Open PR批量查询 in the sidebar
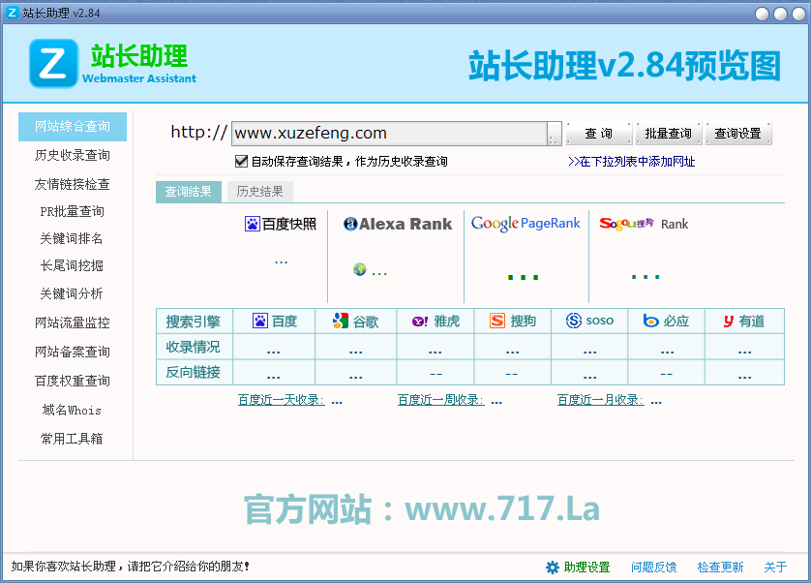The image size is (811, 583). tap(73, 212)
